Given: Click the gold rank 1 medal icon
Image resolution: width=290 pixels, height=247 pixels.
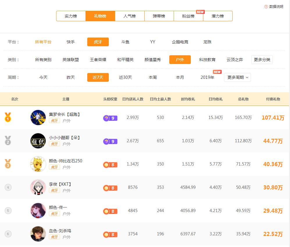Looking at the screenshot, I should [x=8, y=117].
